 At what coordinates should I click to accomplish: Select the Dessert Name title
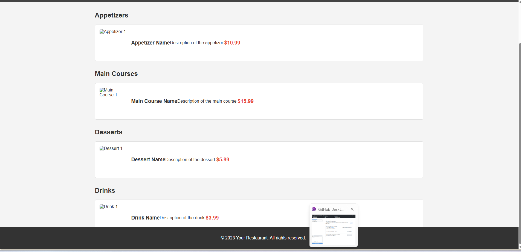tap(148, 159)
